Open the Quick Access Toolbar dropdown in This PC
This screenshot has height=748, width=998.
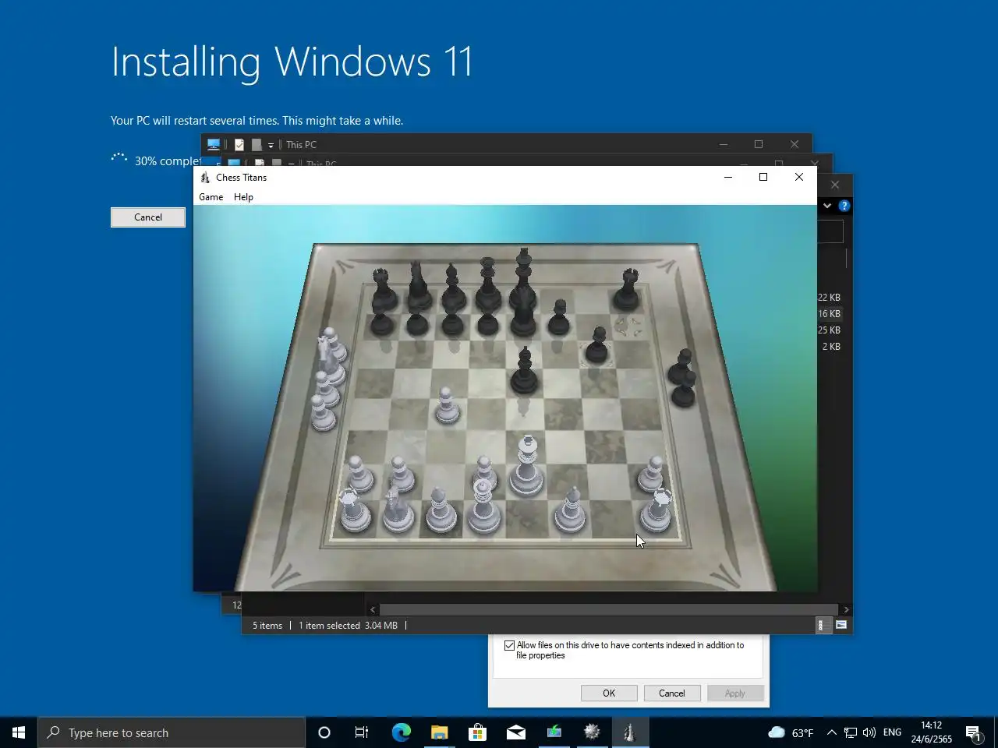(271, 145)
